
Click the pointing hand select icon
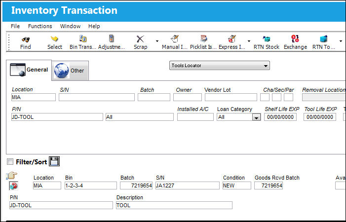(12, 176)
